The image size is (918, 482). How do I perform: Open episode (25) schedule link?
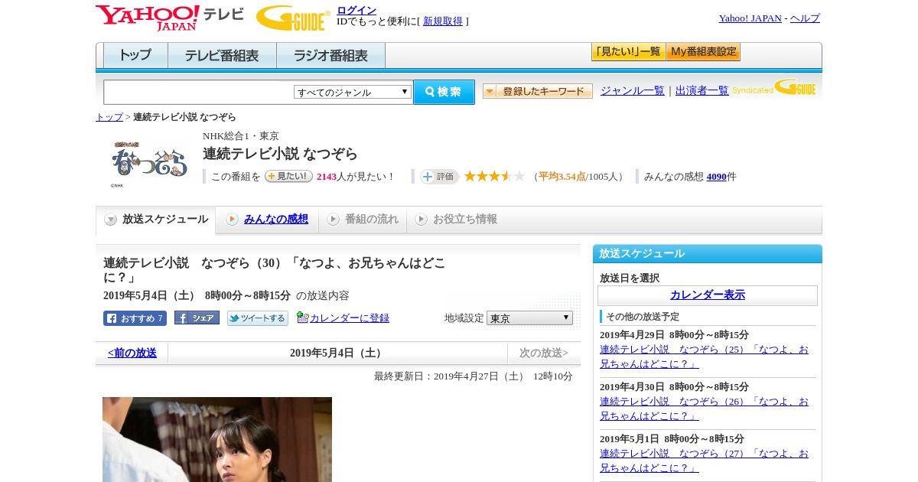click(x=704, y=357)
